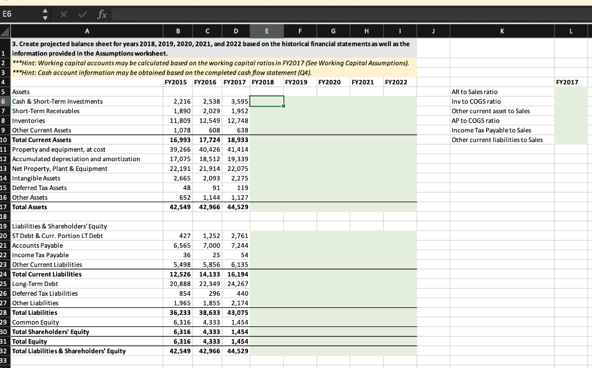This screenshot has height=368, width=592.
Task: Open the Name Box dropdown arrows
Action: 45,14
